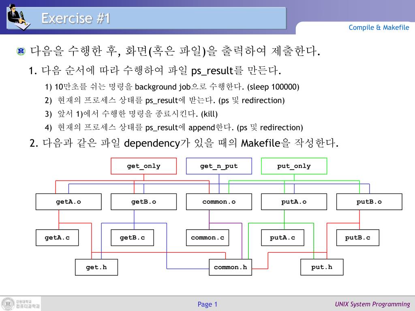This screenshot has height=311, width=415.
Task: Click 'background job' in step 1
Action: 163,87
